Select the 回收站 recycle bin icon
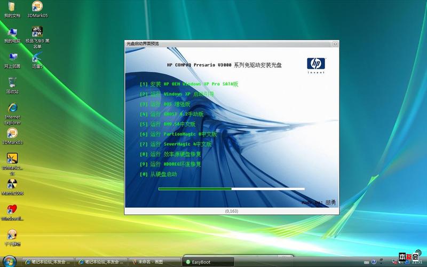427x267 pixels. click(x=12, y=85)
